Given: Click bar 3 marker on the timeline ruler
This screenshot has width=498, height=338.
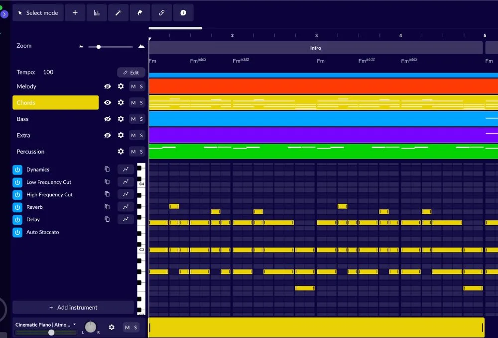Looking at the screenshot, I should [x=316, y=35].
